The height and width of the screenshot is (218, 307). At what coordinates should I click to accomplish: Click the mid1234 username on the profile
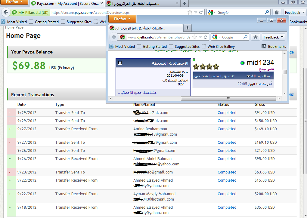pos(260,63)
